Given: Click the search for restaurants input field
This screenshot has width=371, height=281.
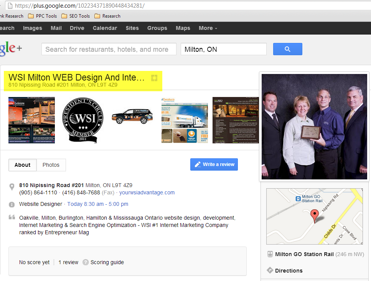Looking at the screenshot, I should click(109, 49).
